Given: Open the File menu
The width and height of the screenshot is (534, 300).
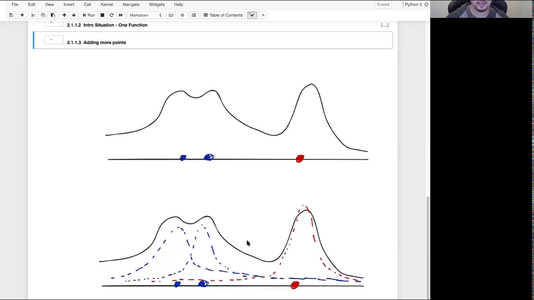Looking at the screenshot, I should coord(15,5).
